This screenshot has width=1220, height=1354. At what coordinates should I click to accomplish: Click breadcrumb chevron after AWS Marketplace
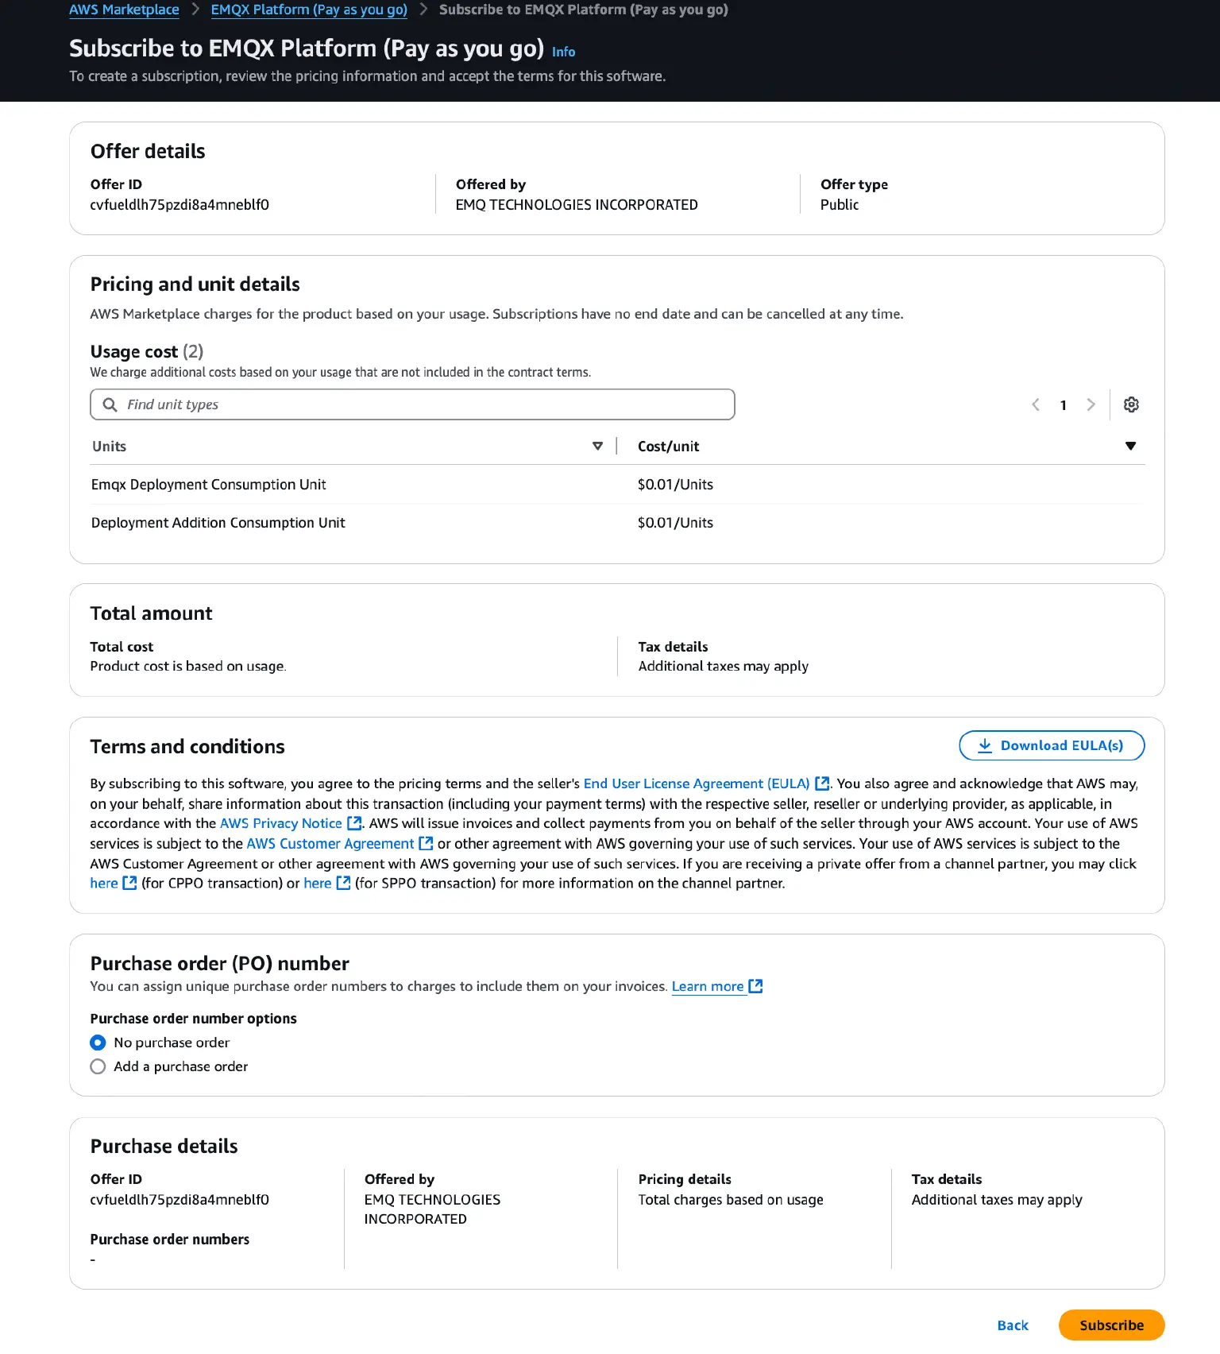[x=195, y=10]
